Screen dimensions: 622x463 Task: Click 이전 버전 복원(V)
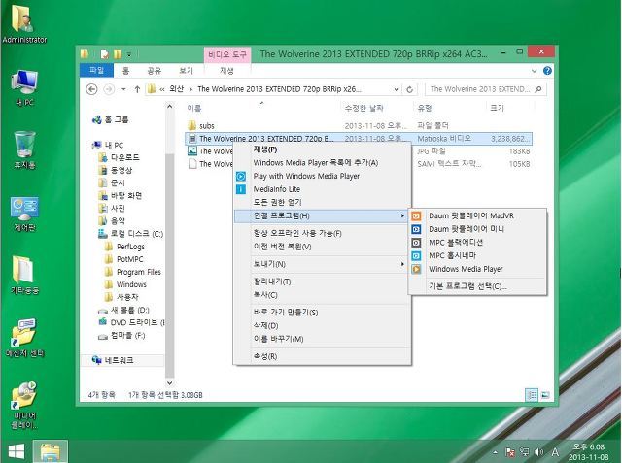(x=322, y=247)
